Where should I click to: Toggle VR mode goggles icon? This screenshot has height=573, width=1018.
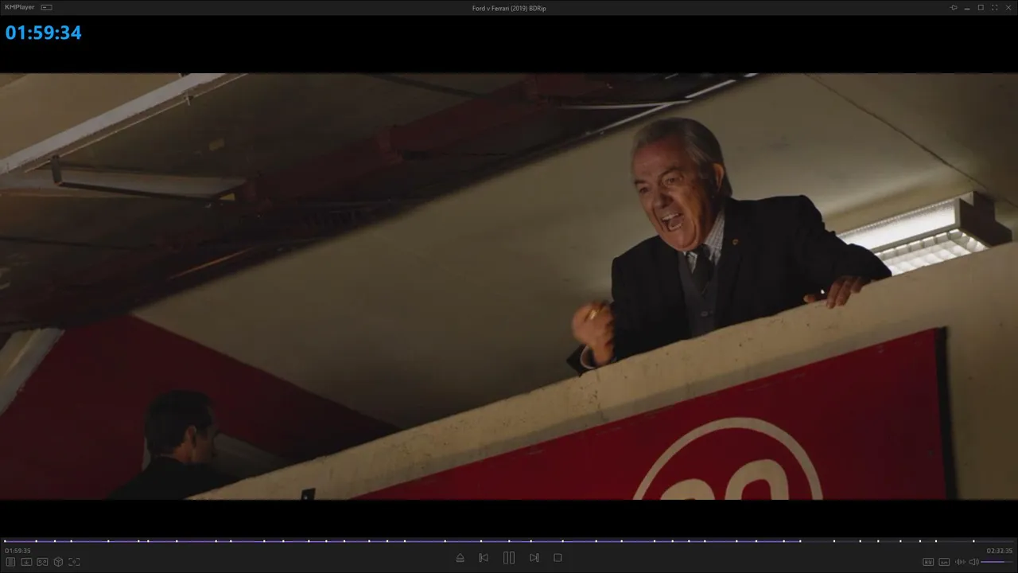(42, 562)
